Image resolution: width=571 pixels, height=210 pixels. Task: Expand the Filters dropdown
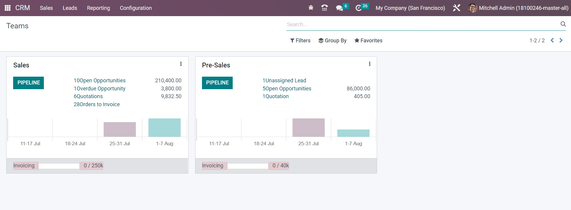(300, 41)
